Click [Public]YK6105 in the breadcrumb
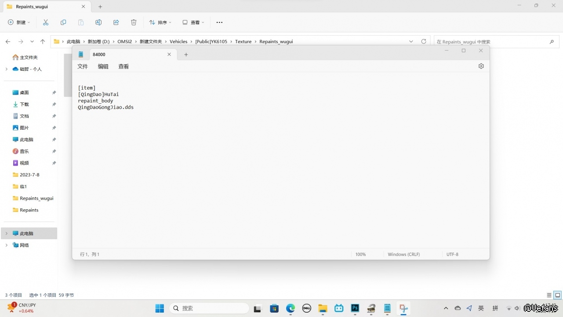This screenshot has width=563, height=317. [211, 41]
